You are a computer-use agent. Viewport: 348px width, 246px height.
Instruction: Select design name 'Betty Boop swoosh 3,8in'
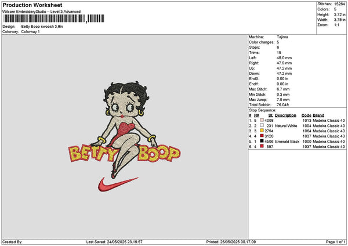tap(42, 27)
